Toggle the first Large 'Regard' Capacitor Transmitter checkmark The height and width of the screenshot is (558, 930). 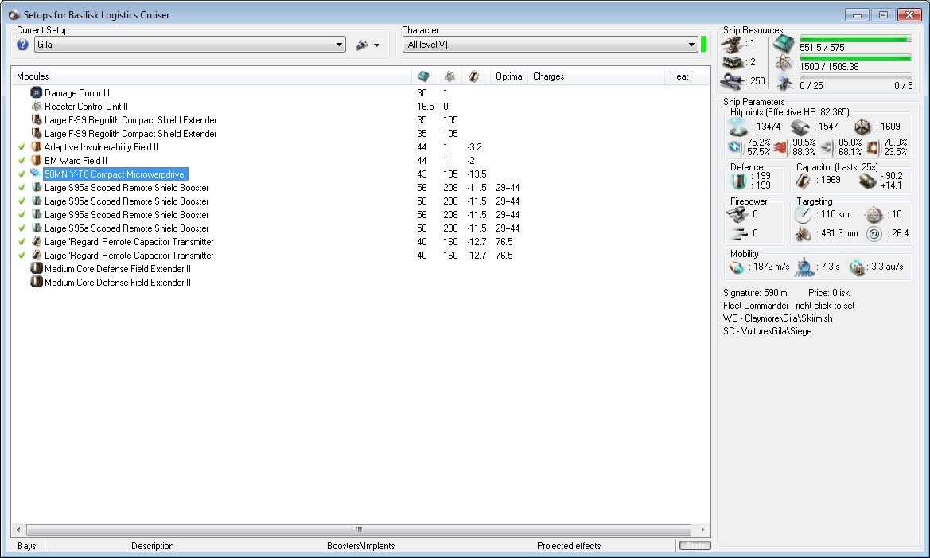[21, 242]
